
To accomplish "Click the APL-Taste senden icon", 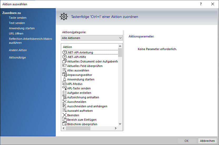I will 64,88.
